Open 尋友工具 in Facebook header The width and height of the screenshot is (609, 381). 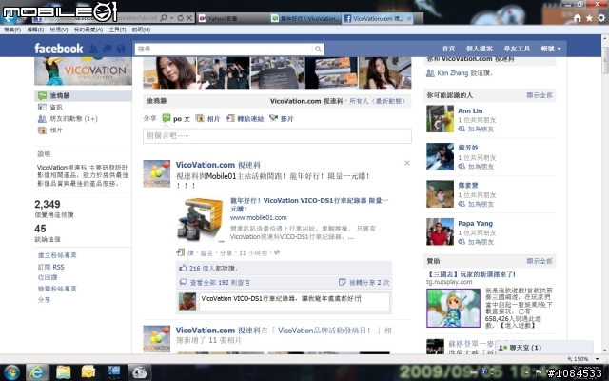point(517,49)
